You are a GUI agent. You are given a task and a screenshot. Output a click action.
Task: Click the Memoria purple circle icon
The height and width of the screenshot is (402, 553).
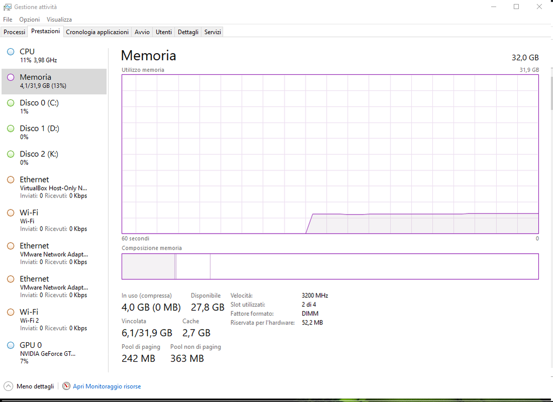point(11,77)
